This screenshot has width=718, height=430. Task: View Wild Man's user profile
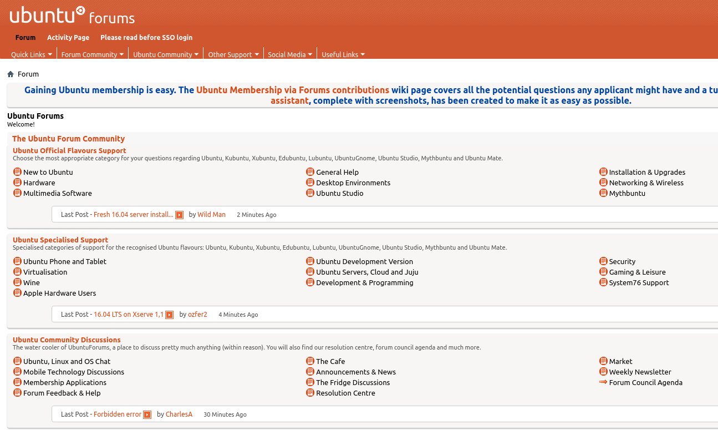[211, 214]
